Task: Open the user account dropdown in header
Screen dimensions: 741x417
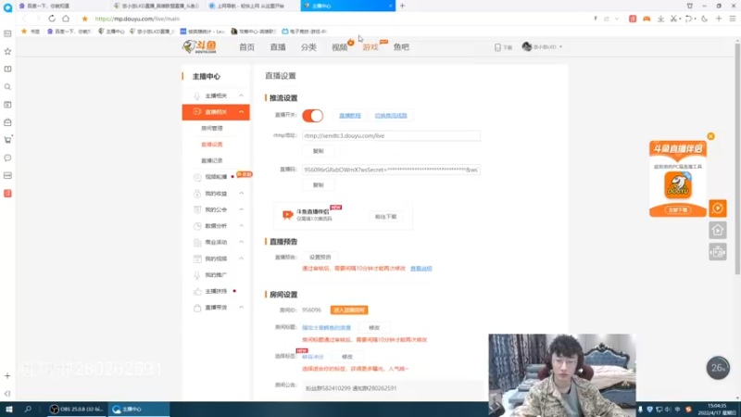Action: [x=542, y=47]
